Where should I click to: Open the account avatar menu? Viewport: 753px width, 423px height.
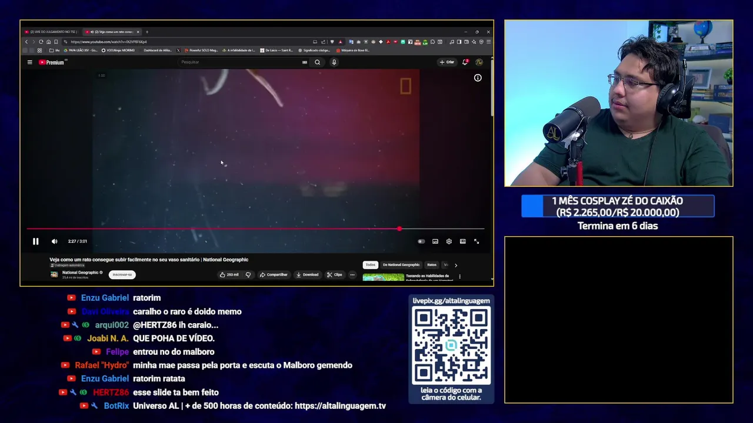[x=479, y=62]
